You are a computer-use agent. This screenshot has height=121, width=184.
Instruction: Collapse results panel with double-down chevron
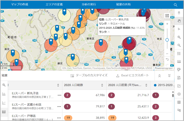tap(169, 76)
